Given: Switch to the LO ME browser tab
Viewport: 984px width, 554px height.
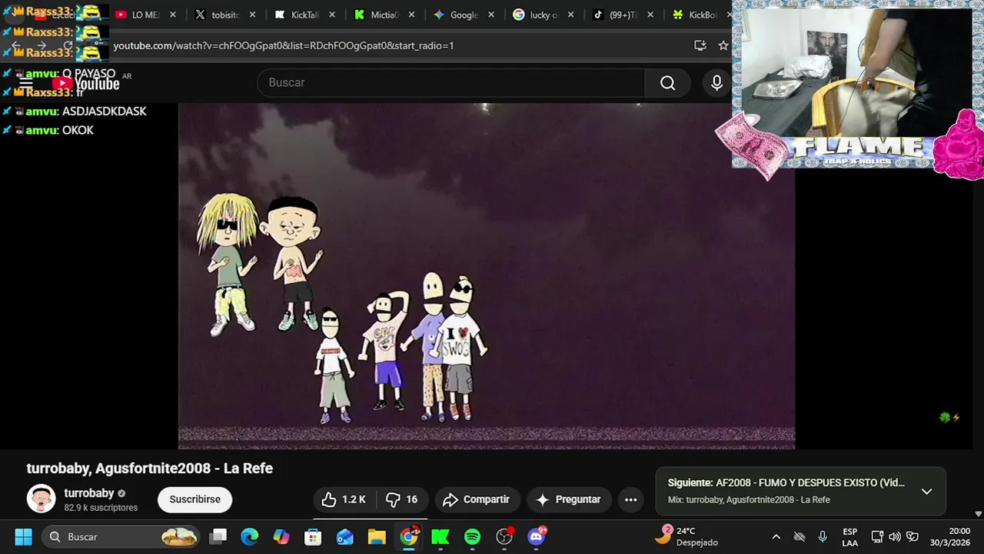Looking at the screenshot, I should coord(146,15).
